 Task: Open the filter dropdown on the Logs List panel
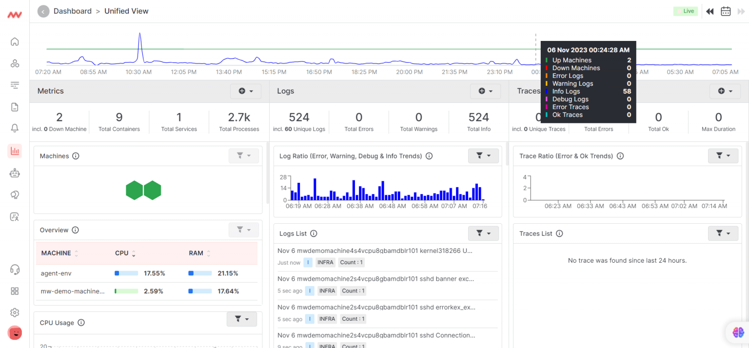(x=483, y=233)
